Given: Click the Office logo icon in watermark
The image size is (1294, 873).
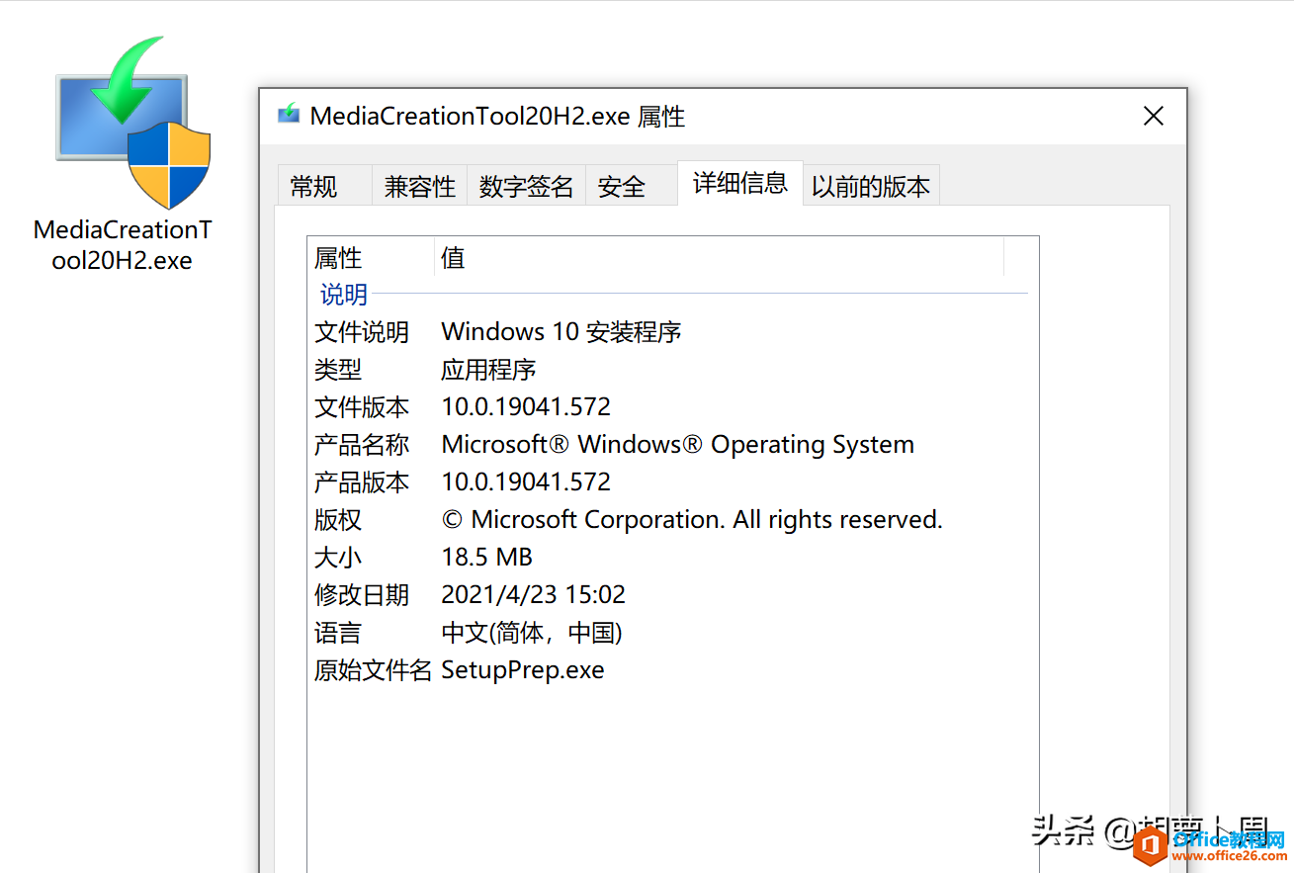Looking at the screenshot, I should [x=1150, y=846].
